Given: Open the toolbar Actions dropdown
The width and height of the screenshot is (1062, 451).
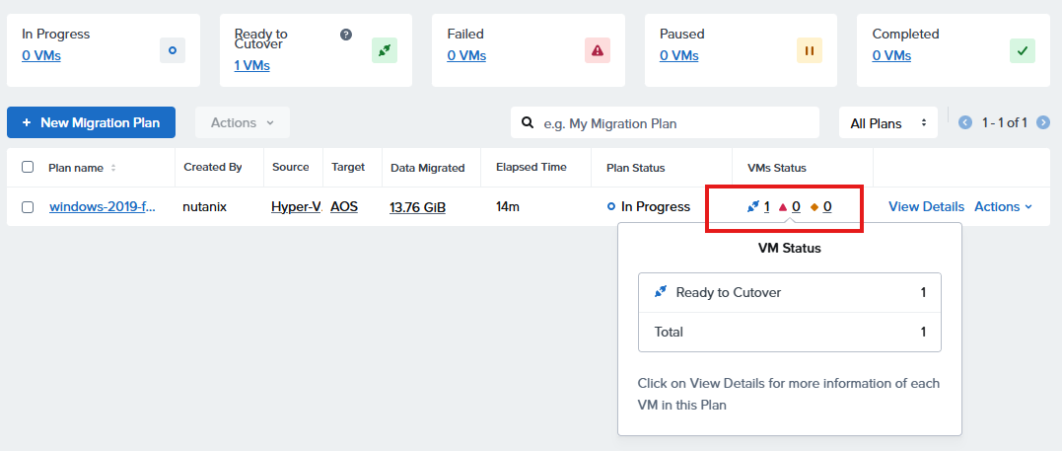Looking at the screenshot, I should 243,122.
